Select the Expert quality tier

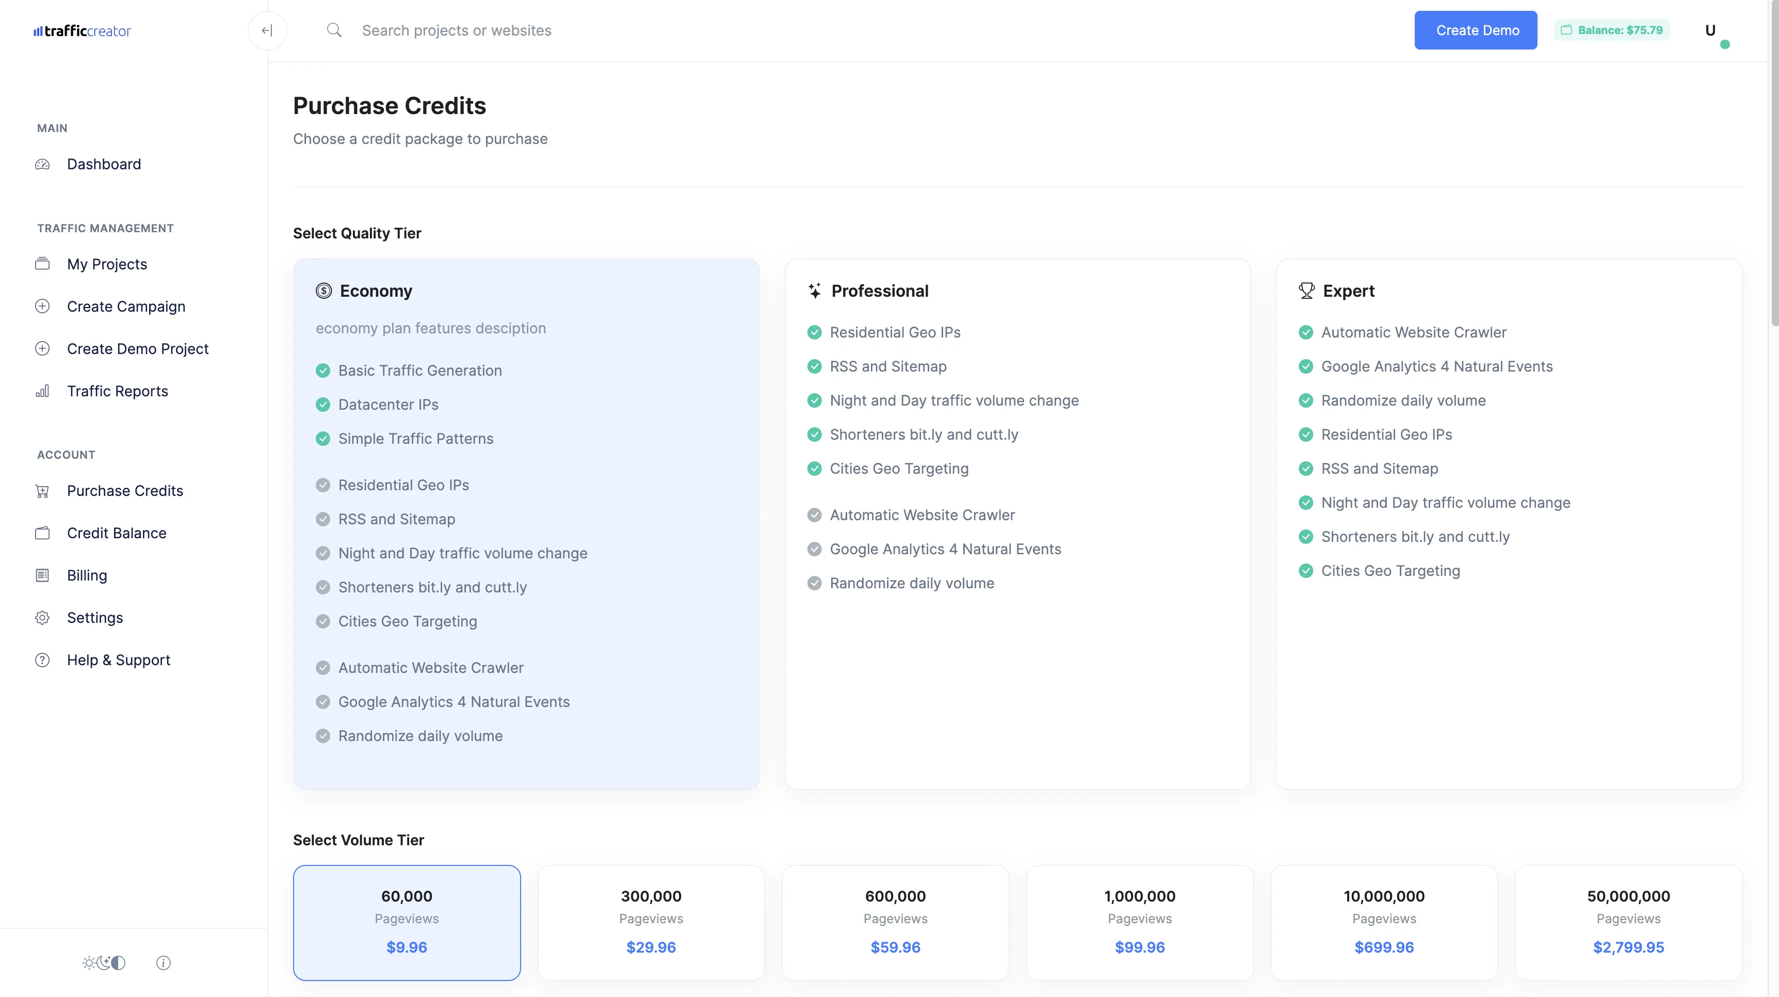pos(1509,524)
